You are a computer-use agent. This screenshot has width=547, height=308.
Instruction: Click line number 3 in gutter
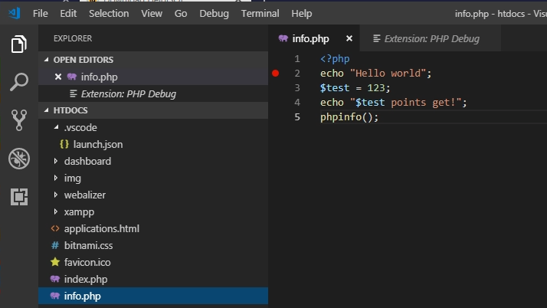297,87
